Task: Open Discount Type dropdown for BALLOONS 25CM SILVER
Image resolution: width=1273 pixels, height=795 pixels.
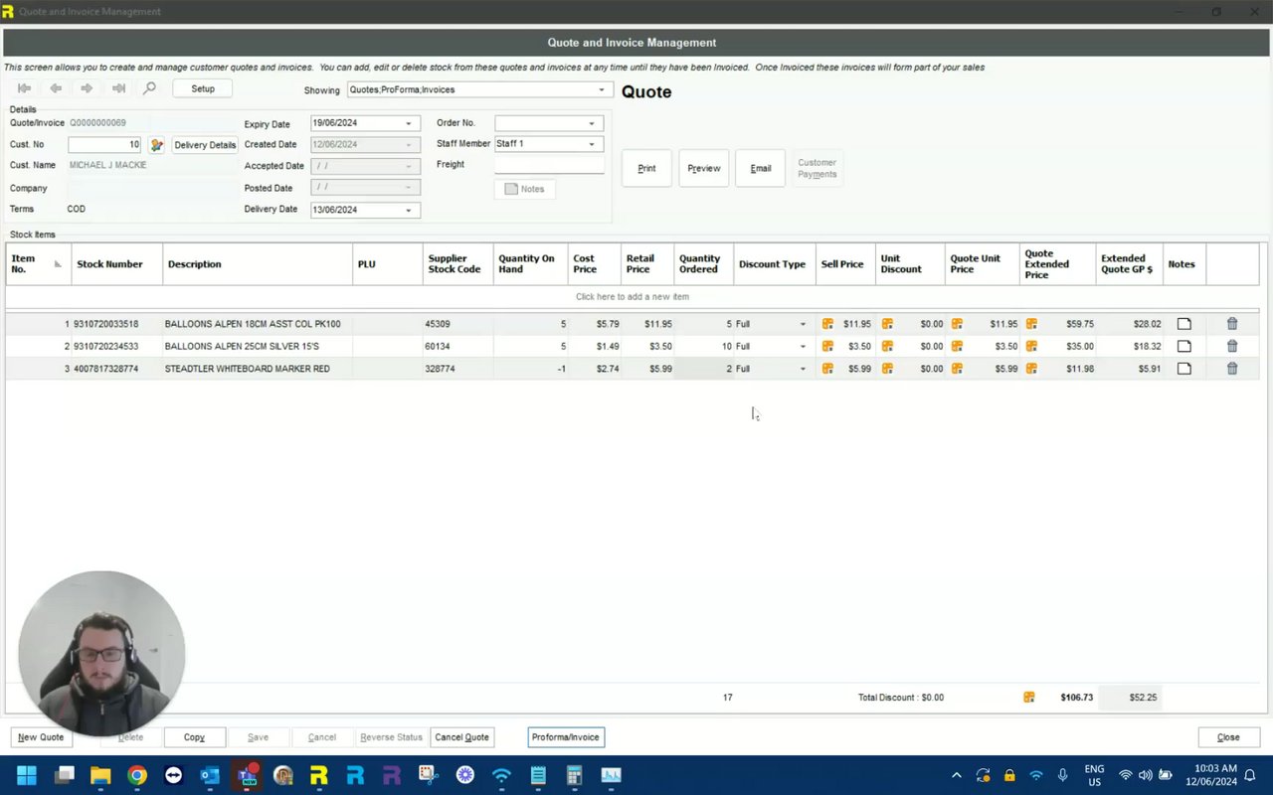Action: click(x=803, y=346)
